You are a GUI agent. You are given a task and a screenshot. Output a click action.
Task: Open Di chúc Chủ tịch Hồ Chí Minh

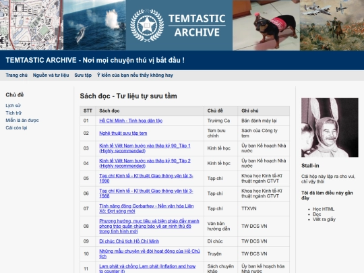click(129, 241)
